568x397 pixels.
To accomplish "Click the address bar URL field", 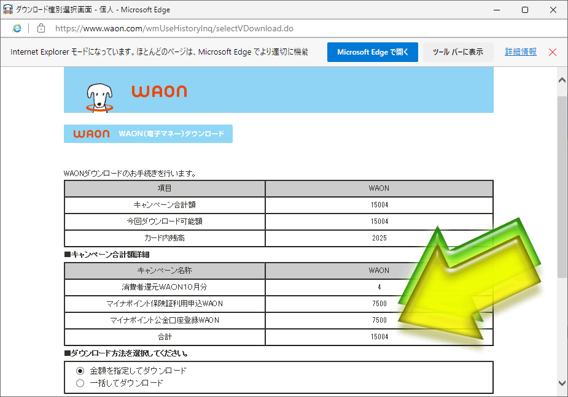I will coord(174,28).
